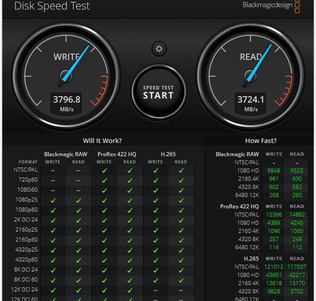Click H.265 read checkmark for NTSC/PAL

click(181, 171)
